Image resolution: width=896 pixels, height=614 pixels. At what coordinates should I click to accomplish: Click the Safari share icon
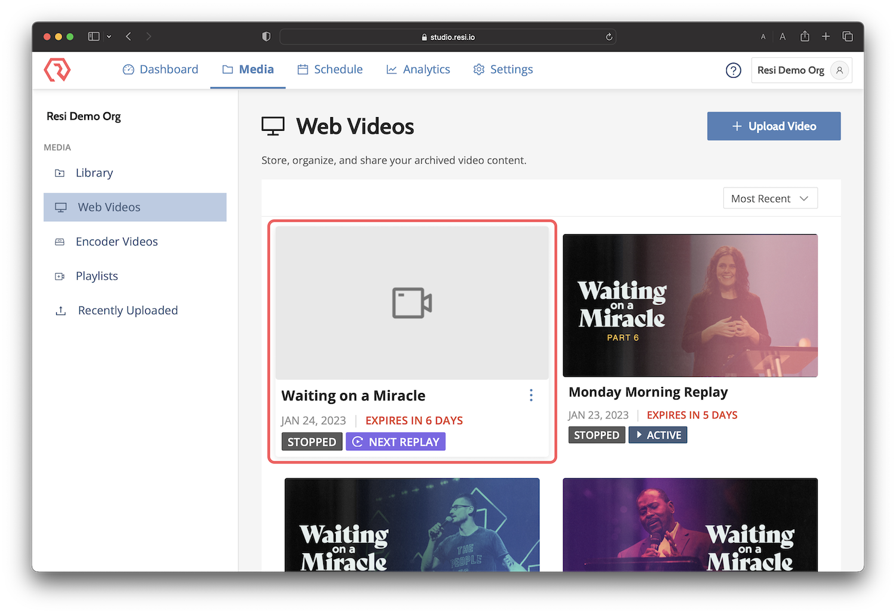pyautogui.click(x=805, y=36)
